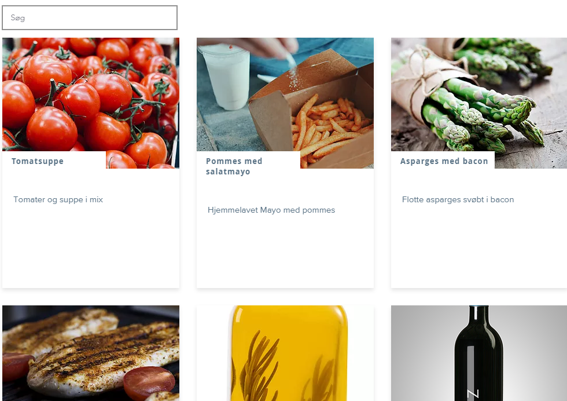Open the dark wine bottle image
The height and width of the screenshot is (401, 567).
click(479, 353)
